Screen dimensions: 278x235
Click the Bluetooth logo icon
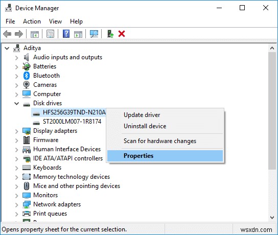27,76
